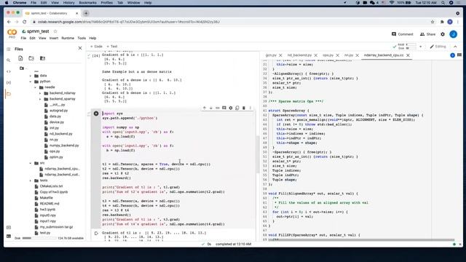Screen dimensions: 466x262
Task: Mirror cell in tab icon
Action: click(x=237, y=108)
